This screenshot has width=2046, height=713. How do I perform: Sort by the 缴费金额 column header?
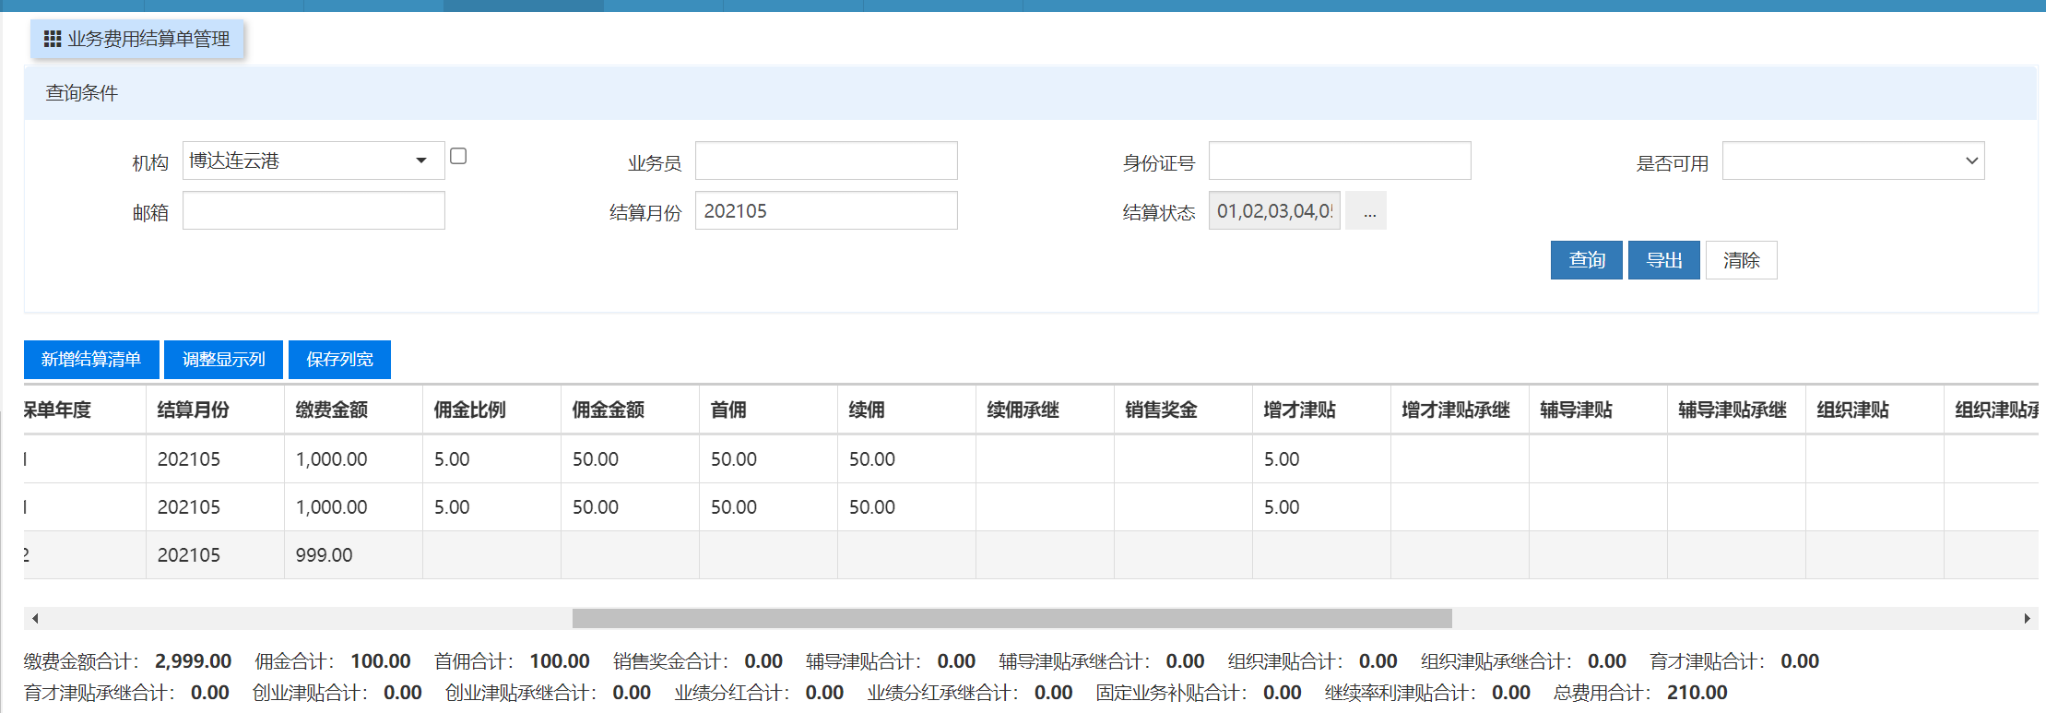click(x=332, y=410)
